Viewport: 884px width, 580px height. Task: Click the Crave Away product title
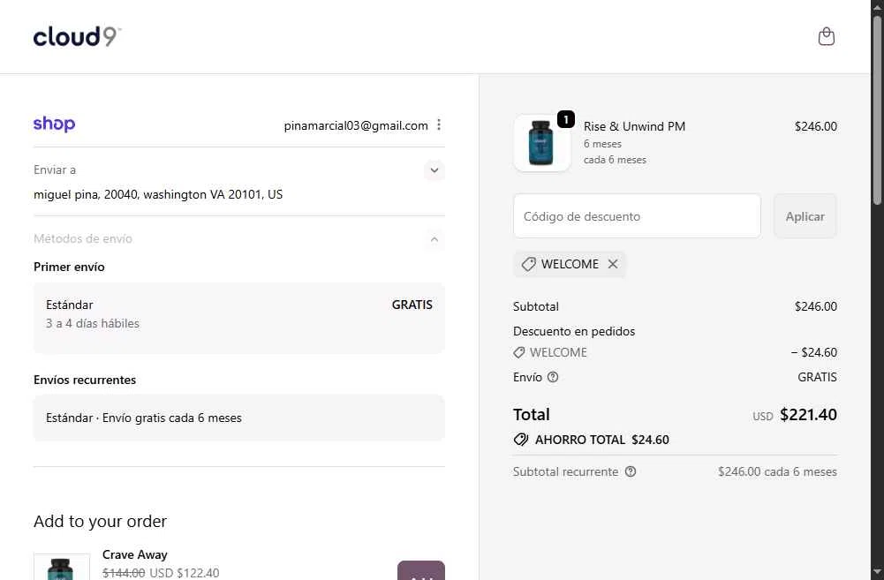(x=135, y=554)
